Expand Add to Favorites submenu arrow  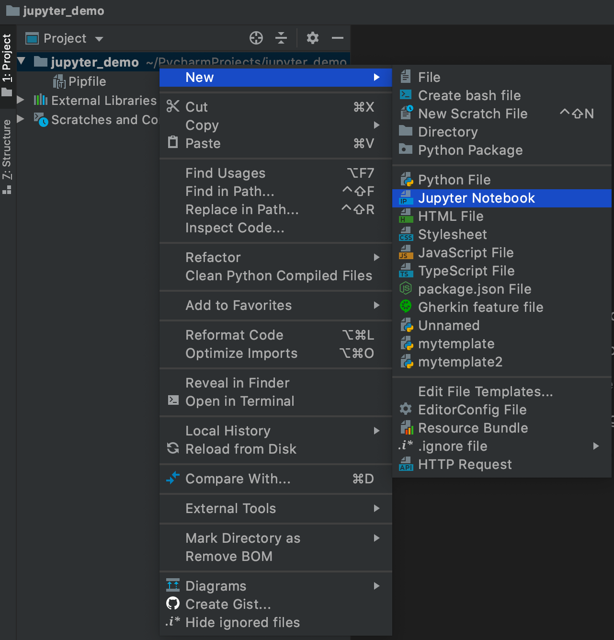(x=377, y=305)
